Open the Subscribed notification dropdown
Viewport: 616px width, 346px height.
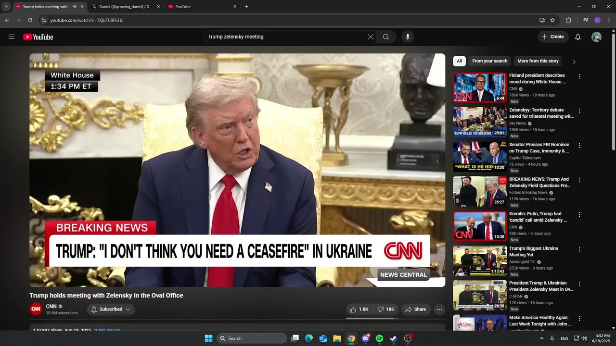(111, 309)
